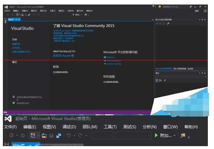Click the circled arrow beside 连接到 Azure
The height and width of the screenshot is (149, 214).
pos(73,55)
